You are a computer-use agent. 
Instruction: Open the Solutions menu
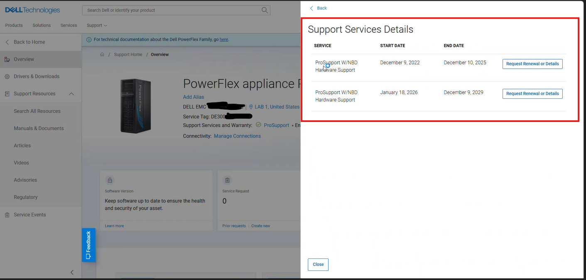click(42, 25)
